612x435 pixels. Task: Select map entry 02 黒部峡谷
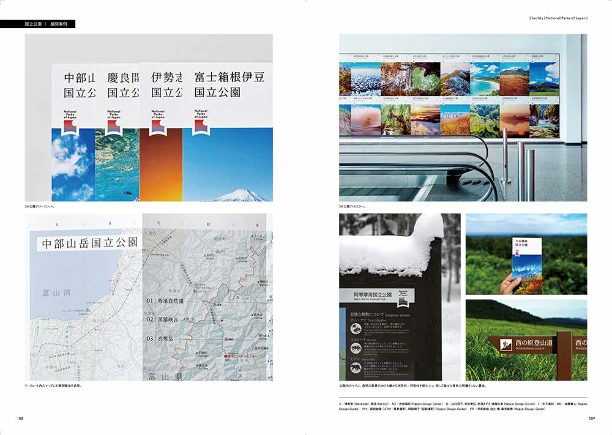165,319
